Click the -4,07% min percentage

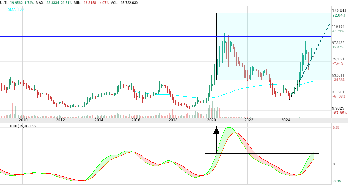click(103, 3)
